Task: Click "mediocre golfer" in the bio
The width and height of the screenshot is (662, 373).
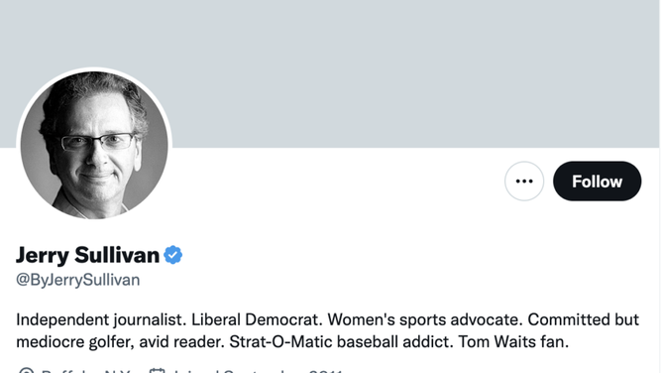Action: tap(75, 341)
